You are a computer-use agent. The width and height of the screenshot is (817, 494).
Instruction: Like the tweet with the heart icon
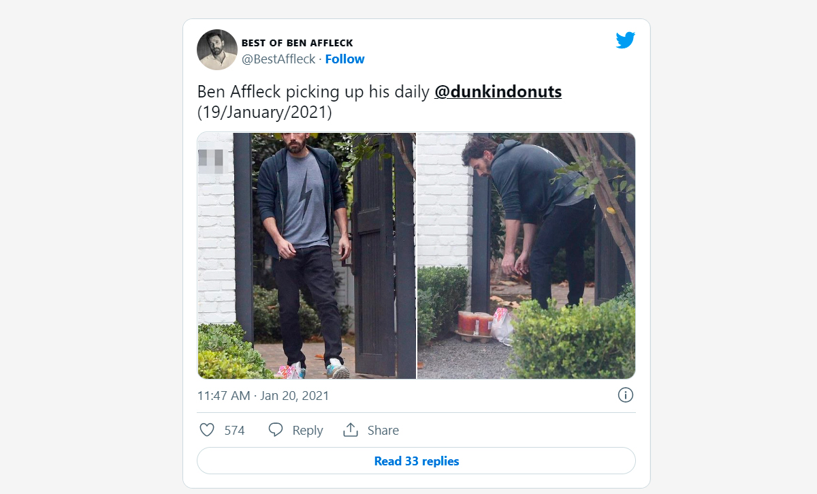click(x=207, y=430)
